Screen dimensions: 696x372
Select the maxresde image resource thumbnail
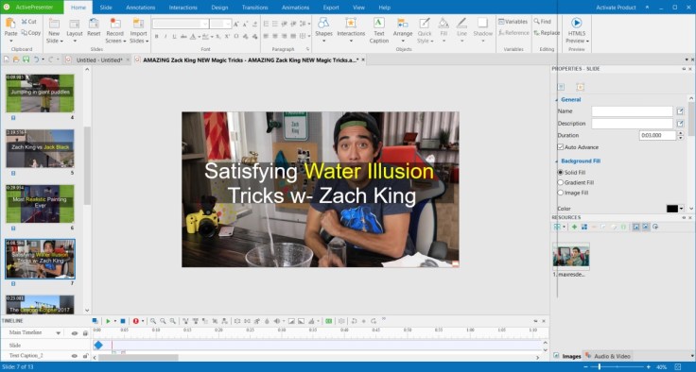[x=571, y=256]
